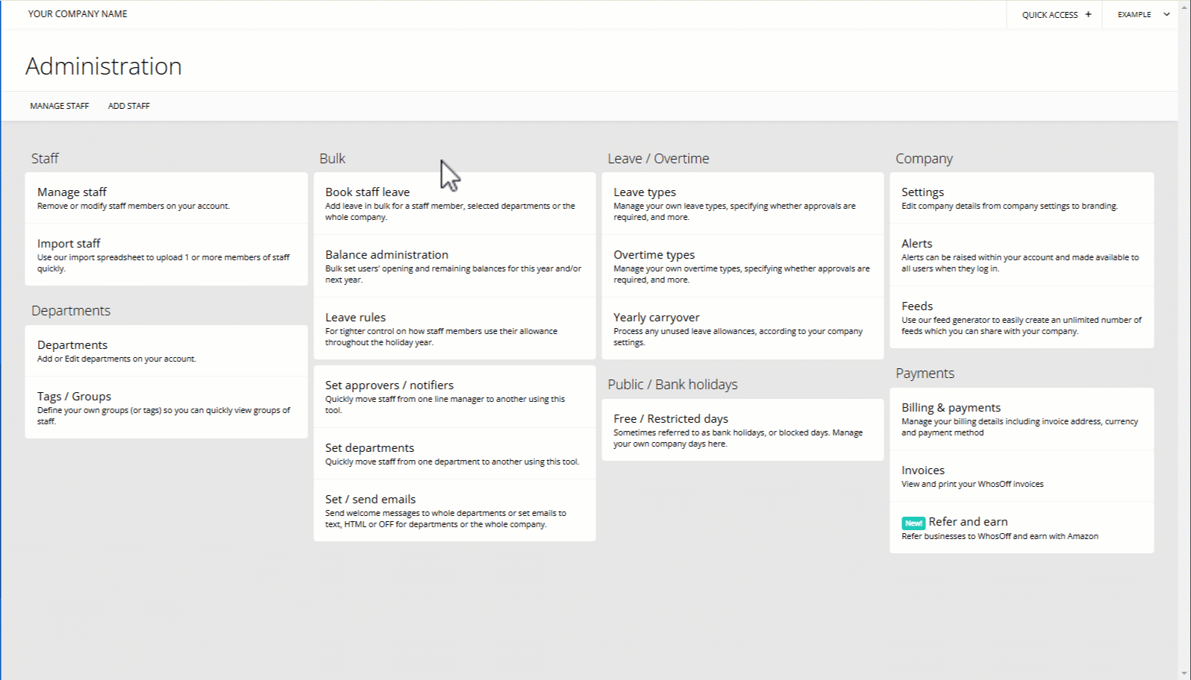Open Leave rules option
This screenshot has width=1191, height=680.
pos(454,329)
